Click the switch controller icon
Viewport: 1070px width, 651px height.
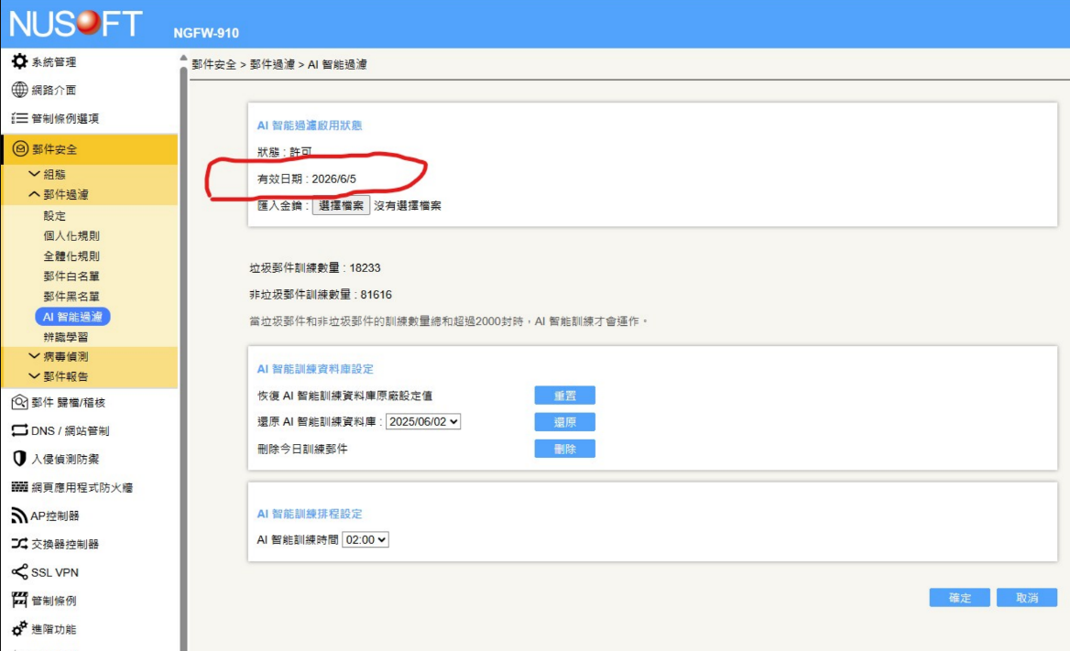point(19,544)
